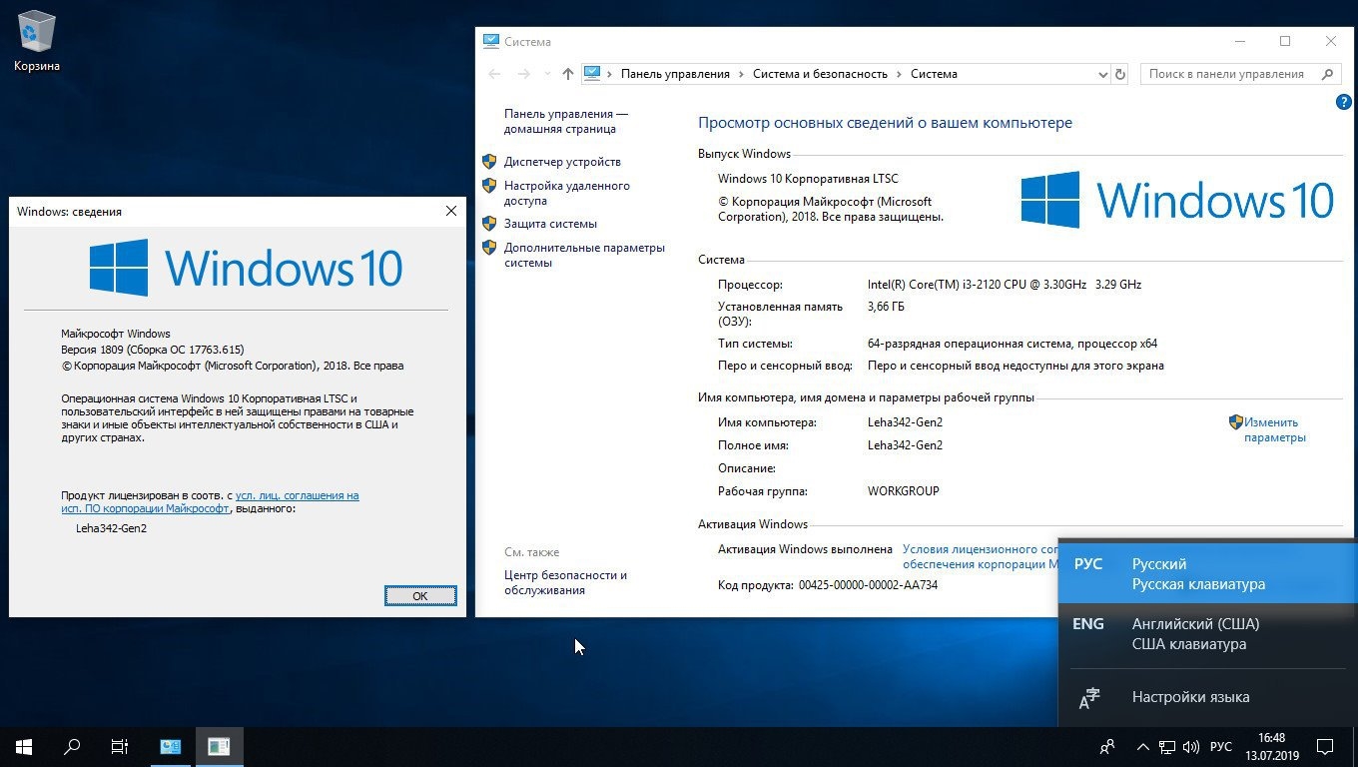Choose РУС Русский keyboard layout
Image resolution: width=1358 pixels, height=767 pixels.
point(1207,574)
